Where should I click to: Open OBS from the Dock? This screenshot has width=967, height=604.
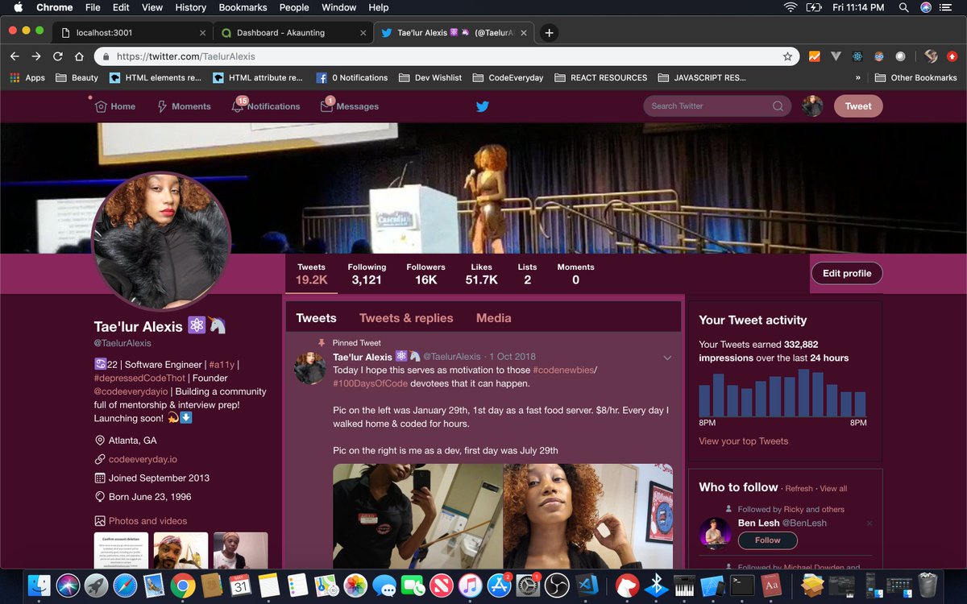click(x=557, y=584)
